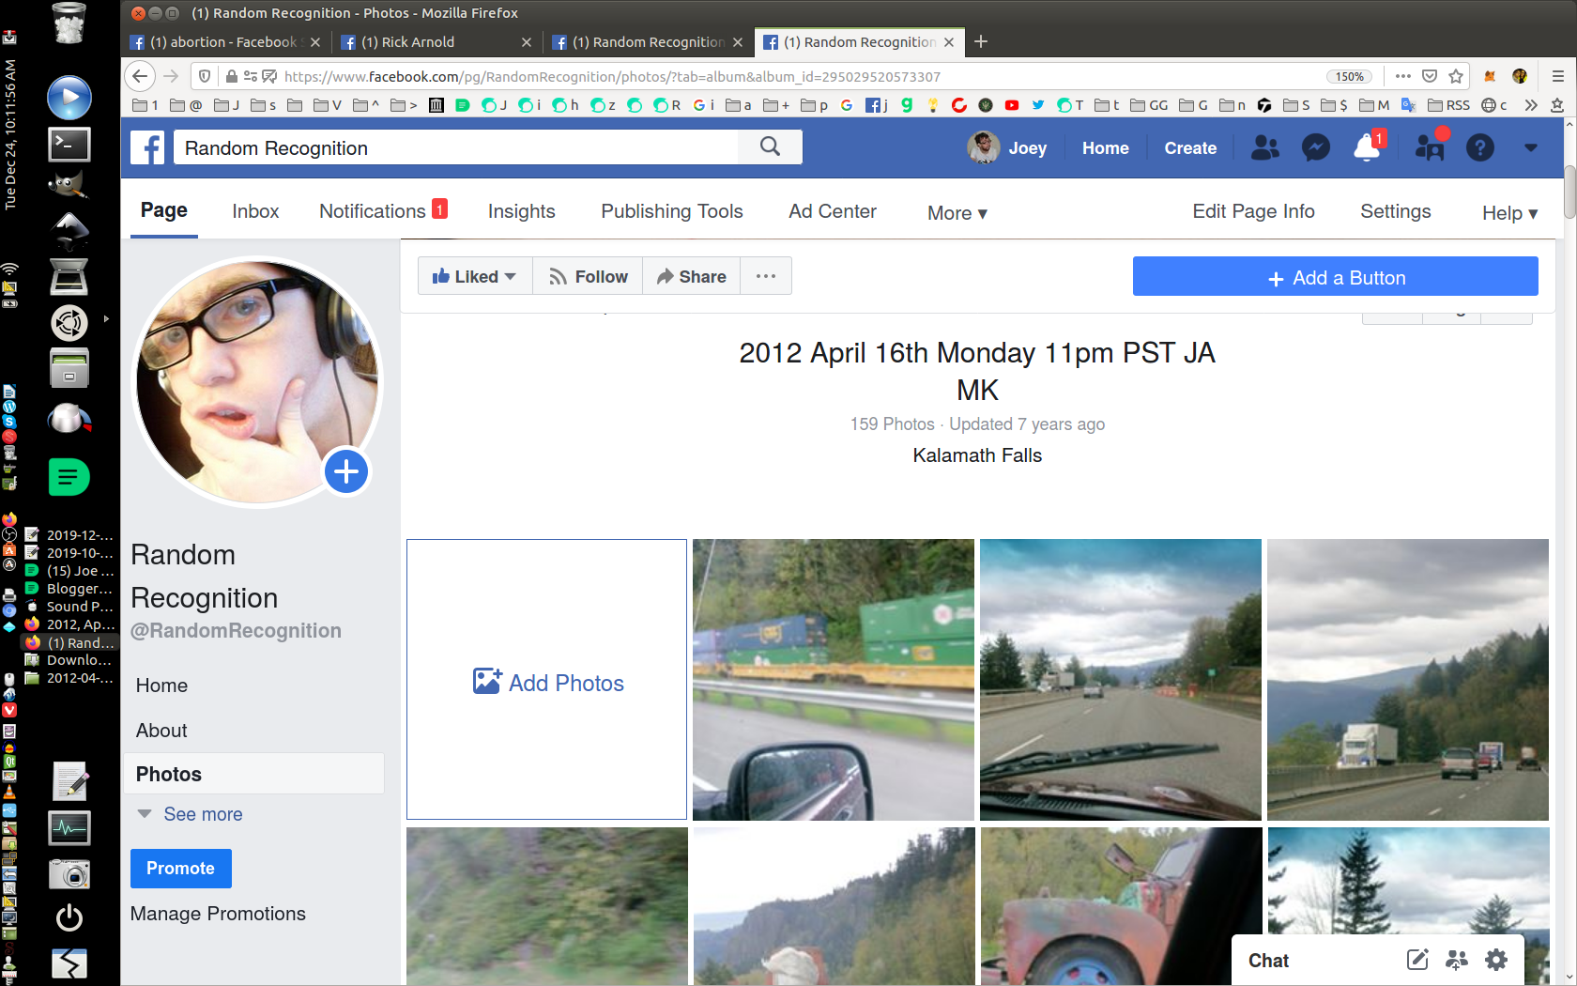Open the Facebook Help question mark
Screen dimensions: 1577x986
point(1480,147)
